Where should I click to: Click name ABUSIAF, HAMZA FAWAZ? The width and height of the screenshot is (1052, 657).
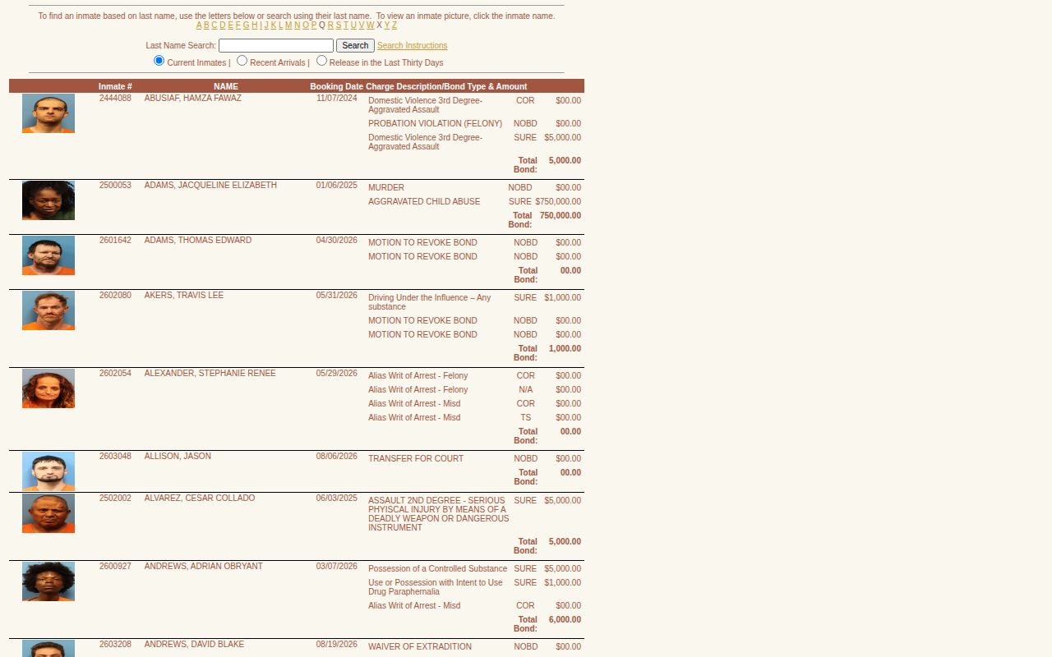click(x=193, y=99)
